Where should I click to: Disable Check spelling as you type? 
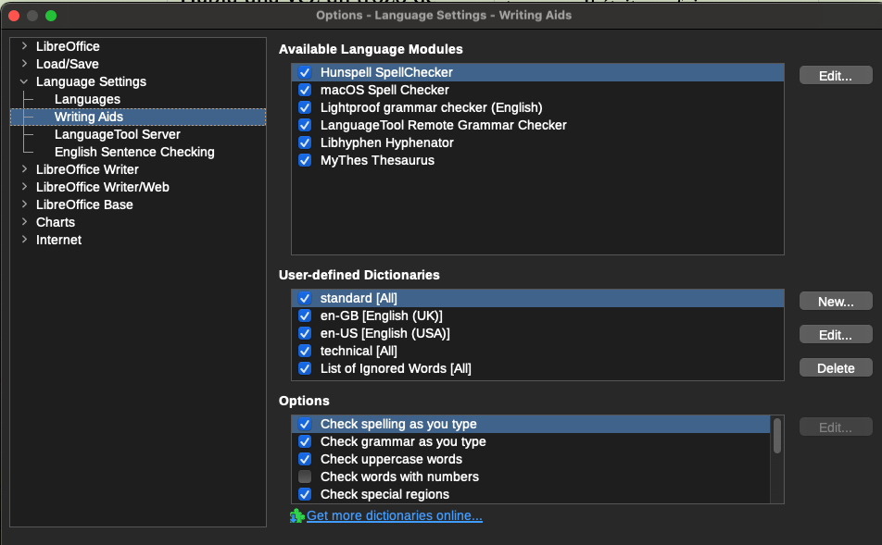[305, 424]
